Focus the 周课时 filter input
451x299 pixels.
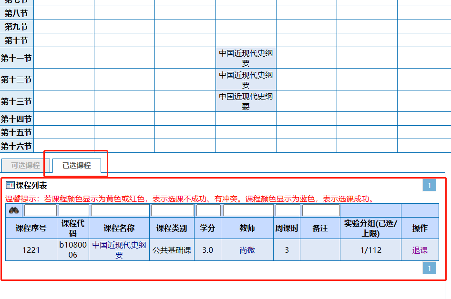[x=287, y=210]
